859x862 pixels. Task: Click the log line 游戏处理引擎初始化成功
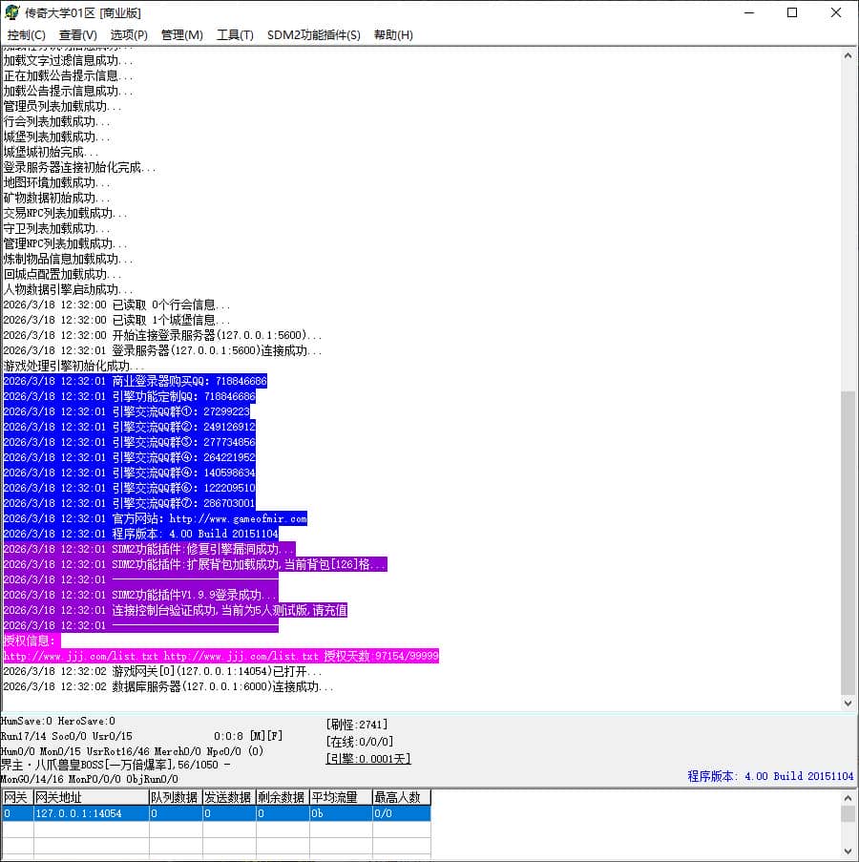point(73,366)
